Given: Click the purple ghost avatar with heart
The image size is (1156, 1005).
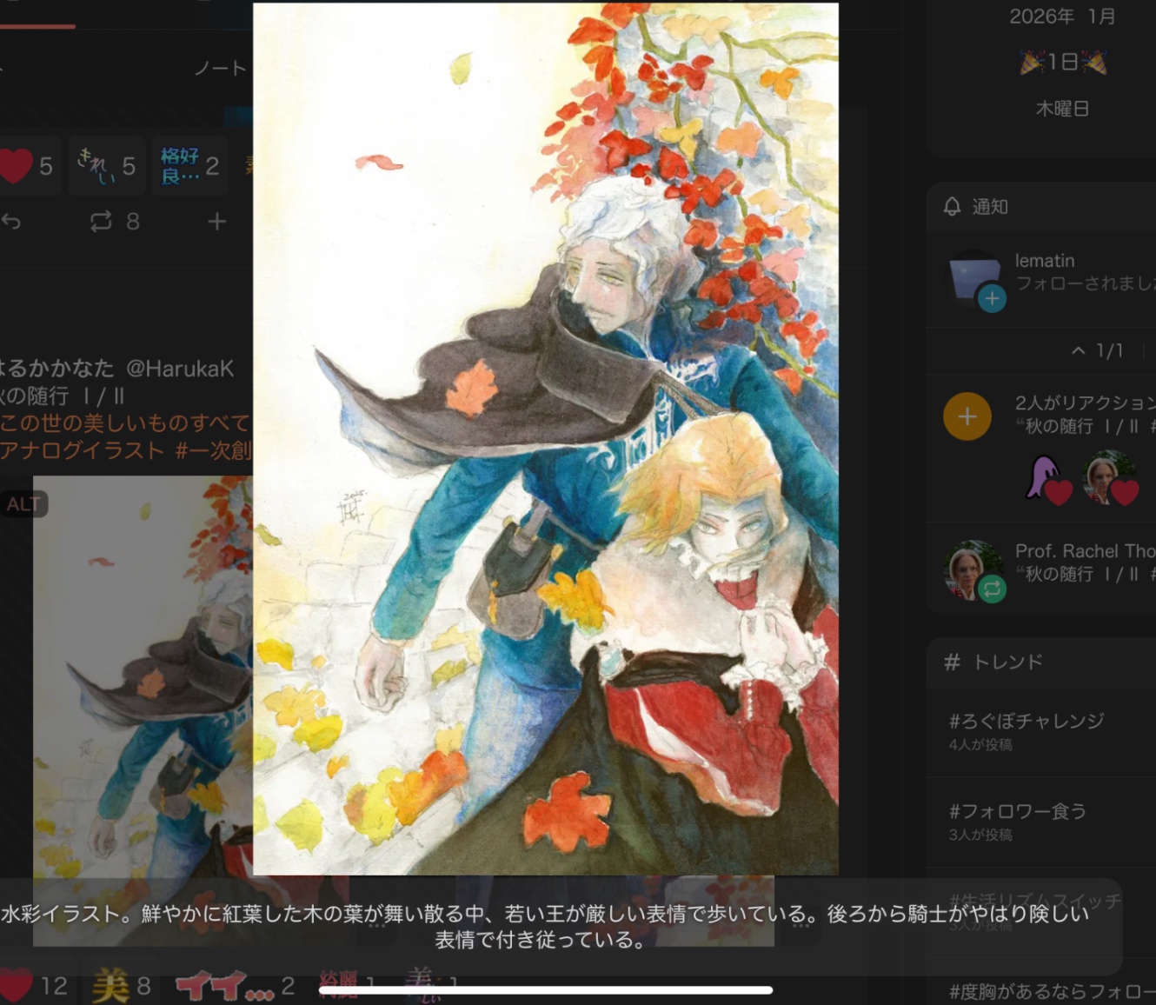Looking at the screenshot, I should pos(1046,477).
